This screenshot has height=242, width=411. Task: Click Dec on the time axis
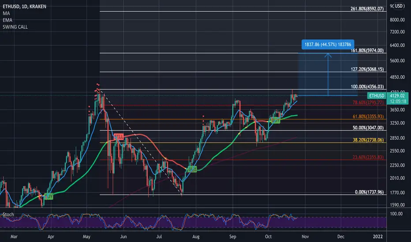coord(341,237)
